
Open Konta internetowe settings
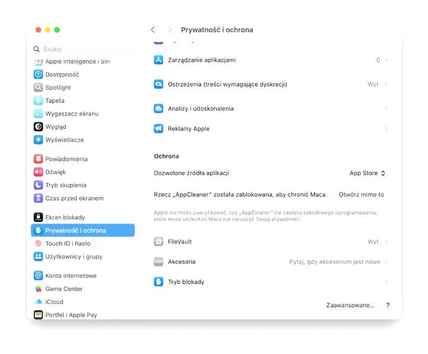[x=71, y=276]
